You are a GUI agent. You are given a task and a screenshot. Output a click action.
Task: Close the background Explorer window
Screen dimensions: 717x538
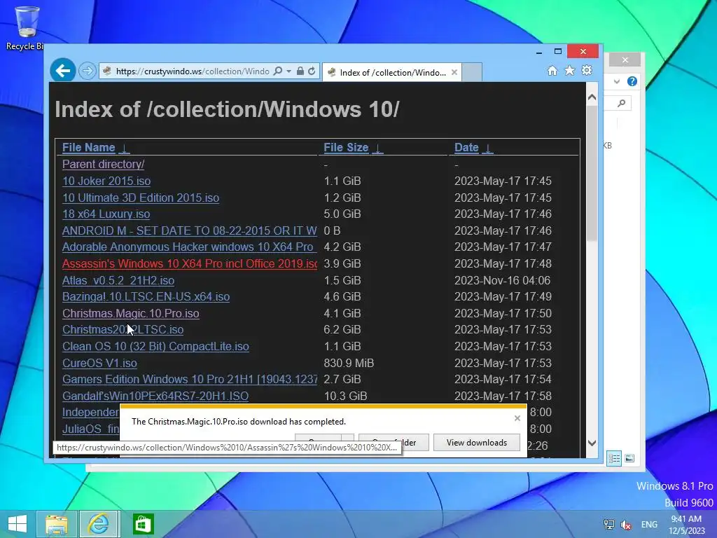625,60
